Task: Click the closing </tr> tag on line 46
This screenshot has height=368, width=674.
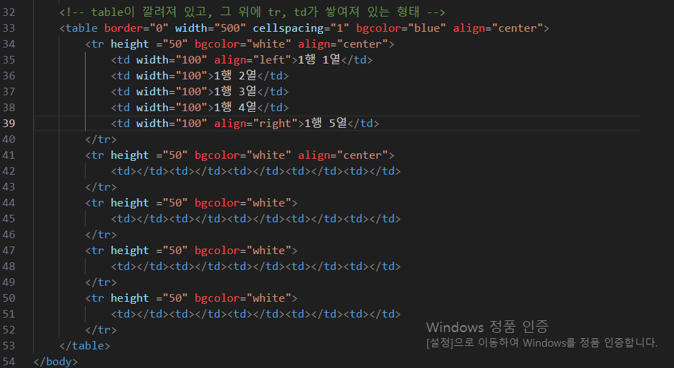Action: 101,235
